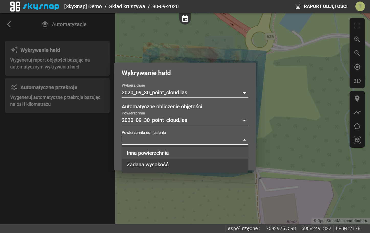Click the SkySnap logo

point(35,6)
